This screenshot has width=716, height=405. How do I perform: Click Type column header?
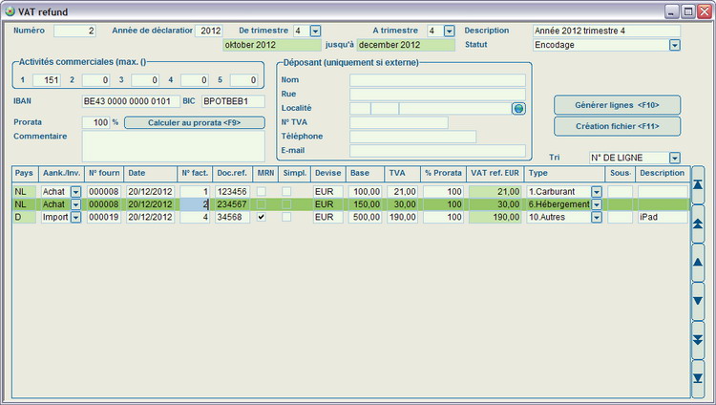pyautogui.click(x=564, y=173)
